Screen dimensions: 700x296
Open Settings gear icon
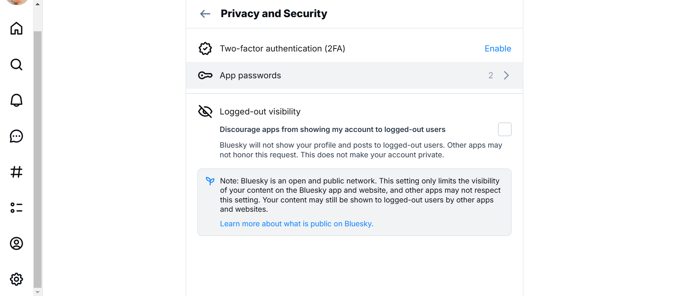(x=16, y=279)
